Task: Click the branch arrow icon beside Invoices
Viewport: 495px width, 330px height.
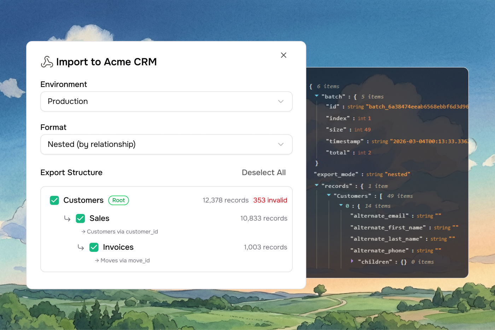Action: pyautogui.click(x=81, y=247)
